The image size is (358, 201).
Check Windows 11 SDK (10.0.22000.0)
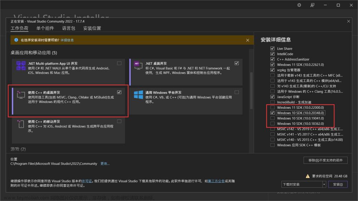272,107
